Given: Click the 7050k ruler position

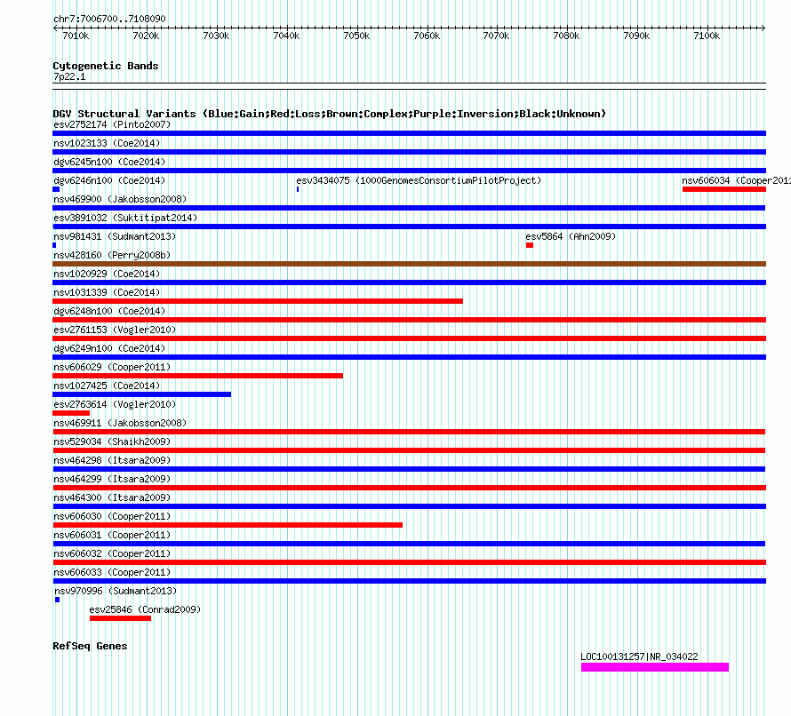Looking at the screenshot, I should click(x=356, y=36).
